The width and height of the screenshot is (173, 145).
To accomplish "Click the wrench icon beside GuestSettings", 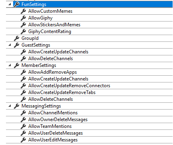I will click(17, 45).
